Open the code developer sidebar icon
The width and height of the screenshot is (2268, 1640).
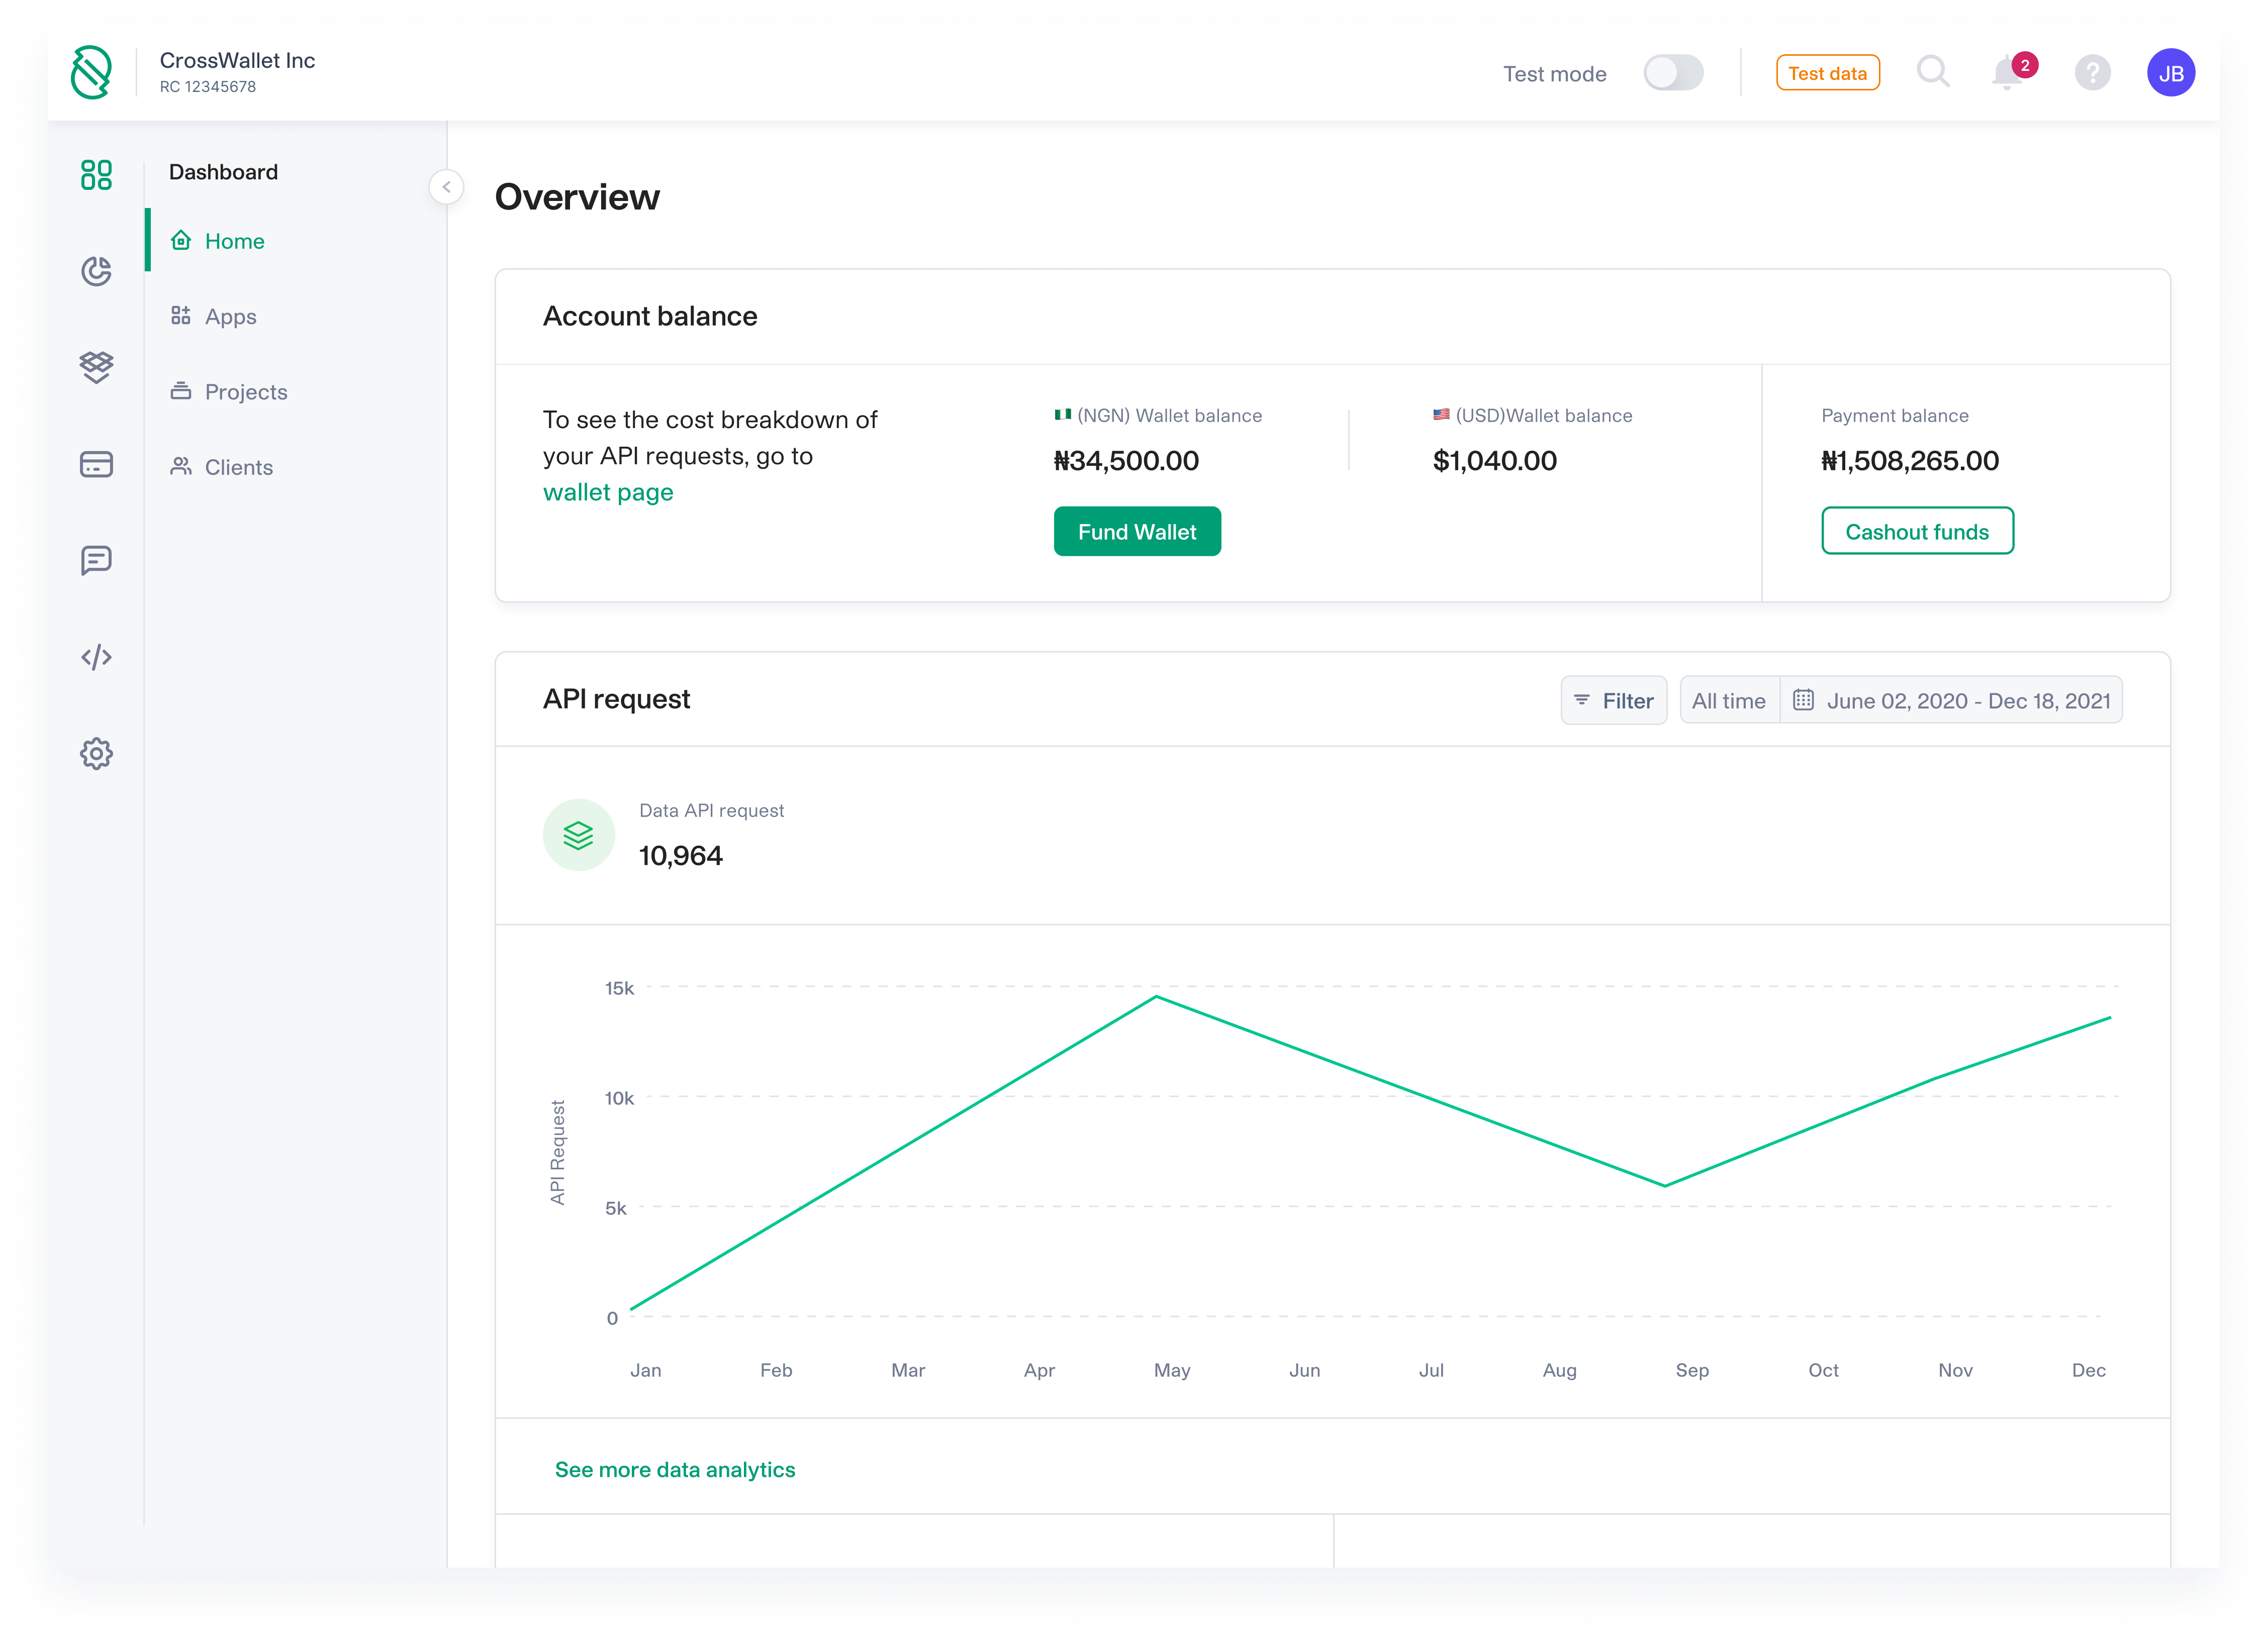[96, 657]
